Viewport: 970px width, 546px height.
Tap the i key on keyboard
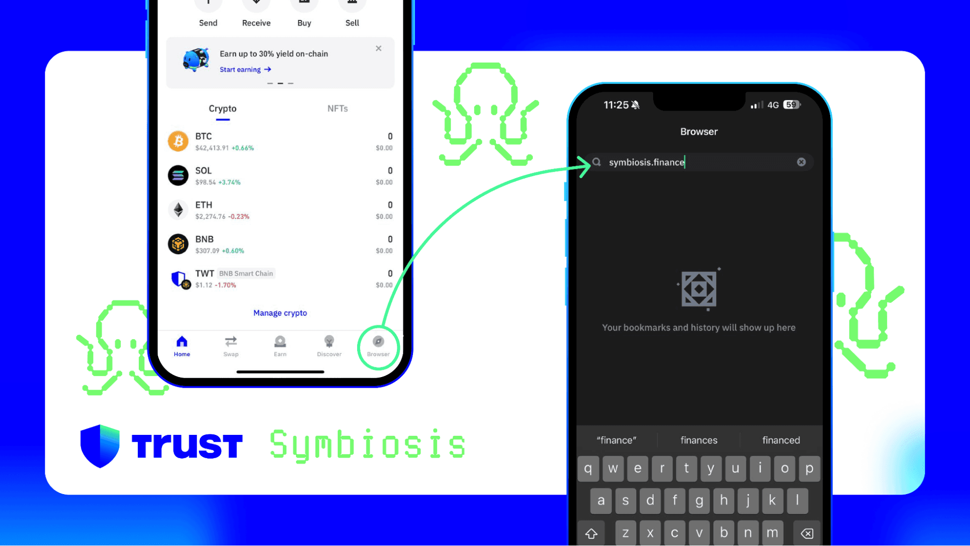tap(760, 469)
